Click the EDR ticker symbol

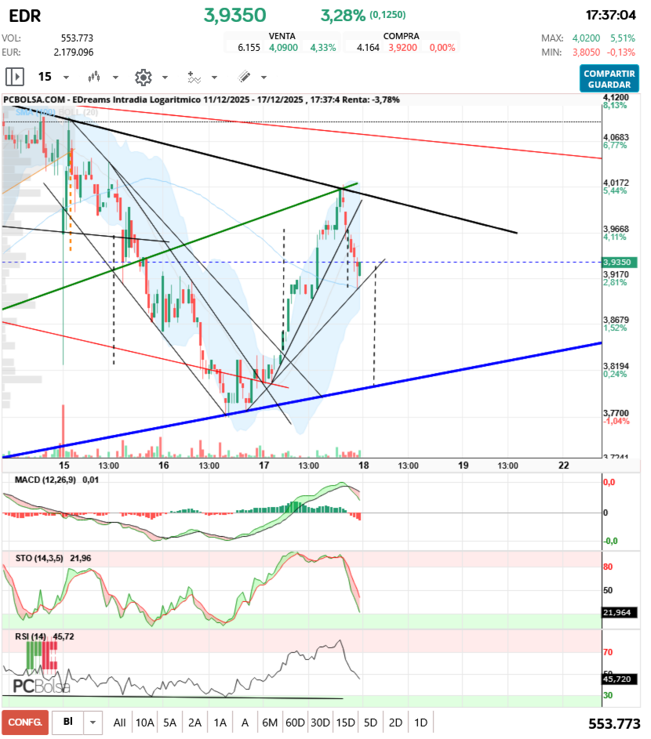coord(25,16)
